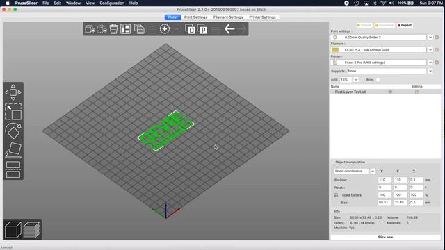Screen dimensions: 445x250
Task: Open the Printer Settings tab
Action: click(263, 17)
